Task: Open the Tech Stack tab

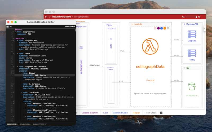Action: click(151, 113)
